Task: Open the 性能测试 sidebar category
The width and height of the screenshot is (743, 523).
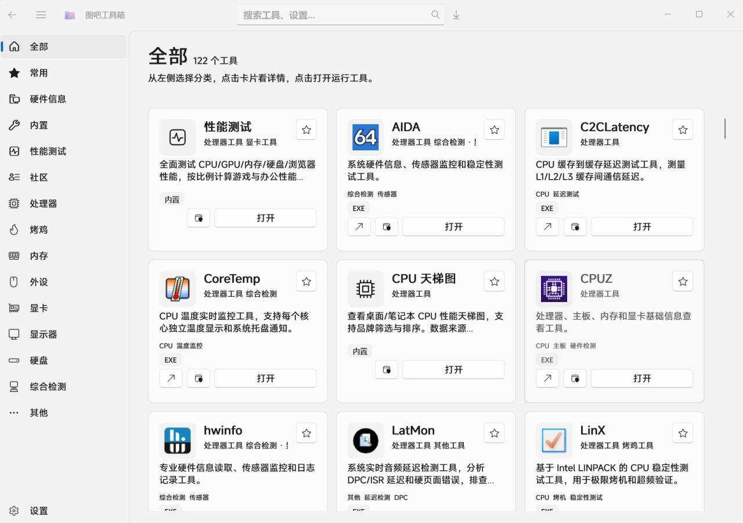Action: pyautogui.click(x=64, y=151)
